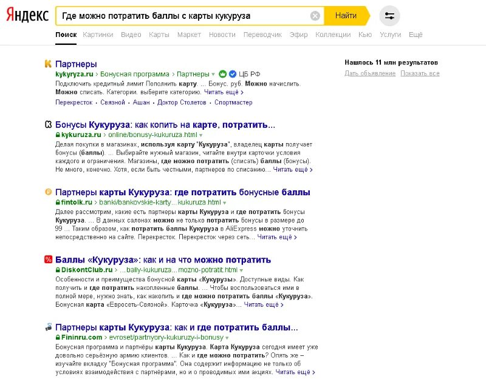The height and width of the screenshot is (382, 486).
Task: Open Партнеры карты Кукуруза: как и где result
Action: coord(176,327)
